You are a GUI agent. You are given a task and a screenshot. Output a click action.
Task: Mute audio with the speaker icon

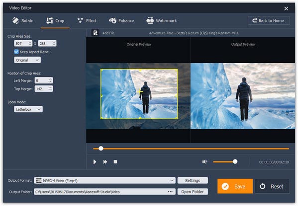click(204, 162)
